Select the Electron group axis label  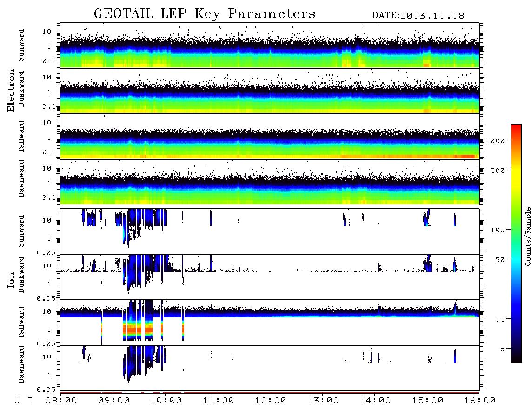[11, 90]
